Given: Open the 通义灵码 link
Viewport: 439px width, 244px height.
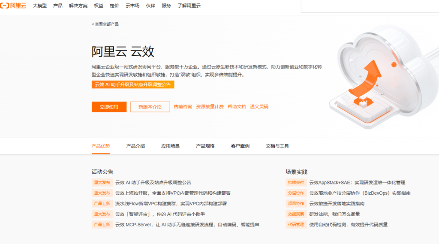Looking at the screenshot, I should click(x=259, y=106).
